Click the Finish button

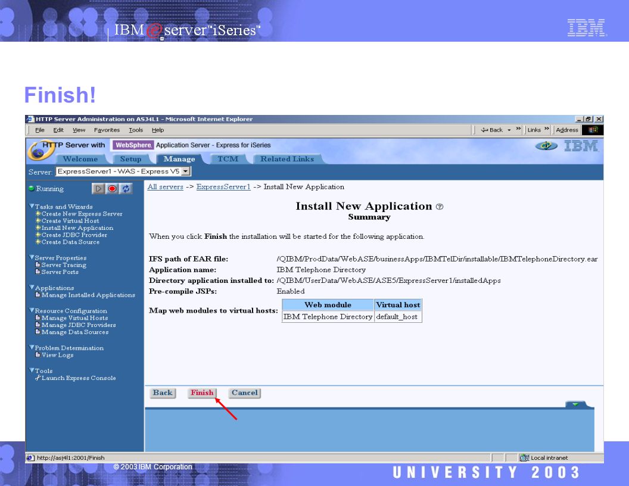click(x=202, y=393)
